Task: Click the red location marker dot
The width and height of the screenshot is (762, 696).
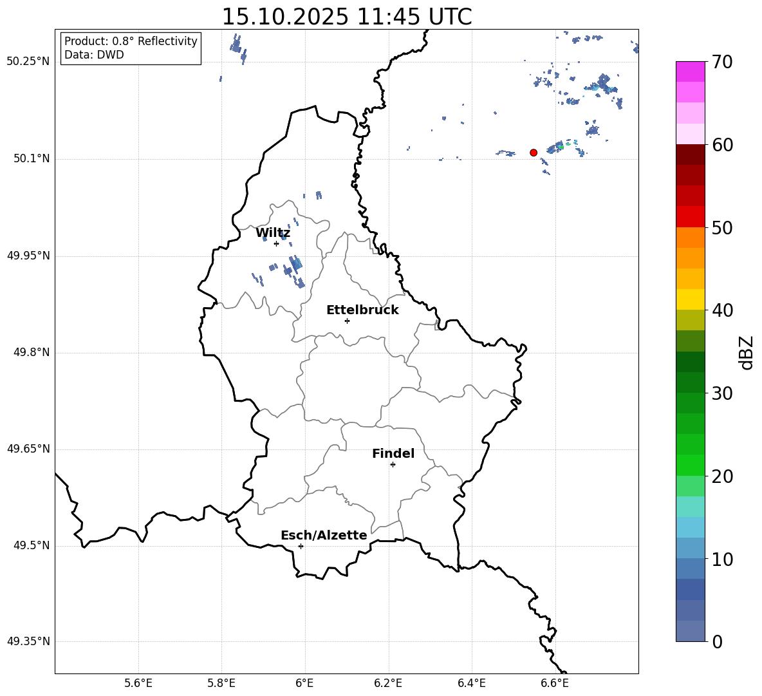Action: pyautogui.click(x=534, y=153)
